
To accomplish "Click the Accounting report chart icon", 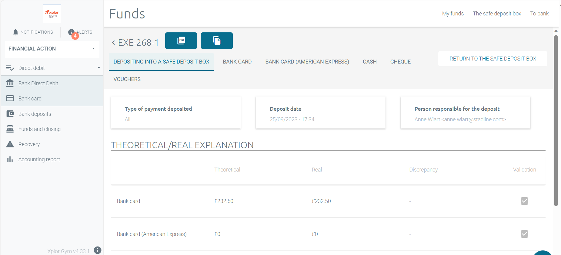I will click(x=10, y=159).
